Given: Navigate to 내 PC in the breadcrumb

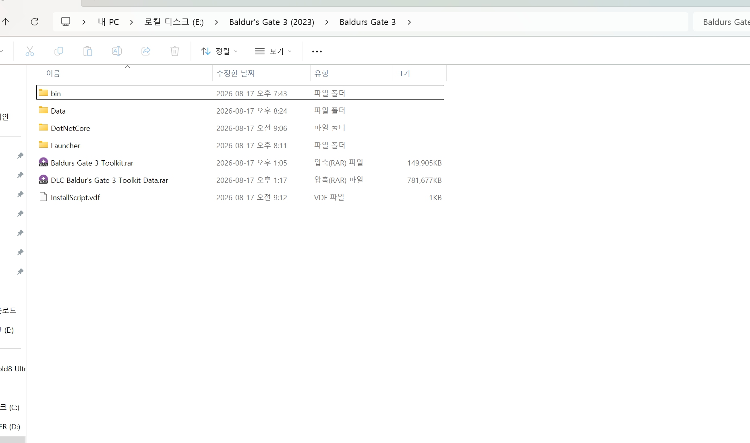Looking at the screenshot, I should (x=108, y=22).
